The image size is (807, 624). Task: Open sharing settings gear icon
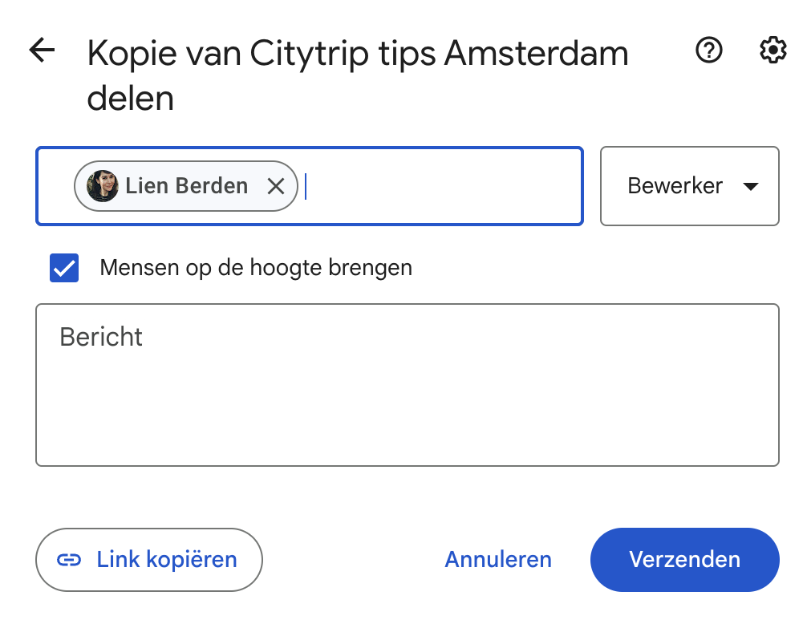pos(773,51)
